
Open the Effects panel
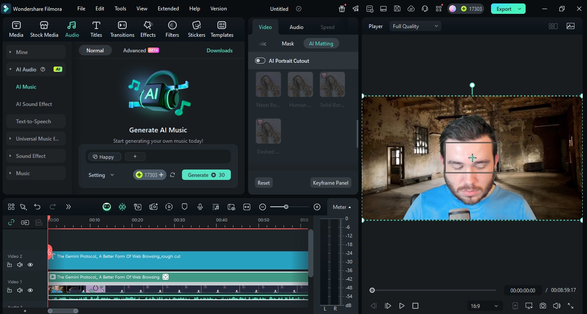point(148,29)
